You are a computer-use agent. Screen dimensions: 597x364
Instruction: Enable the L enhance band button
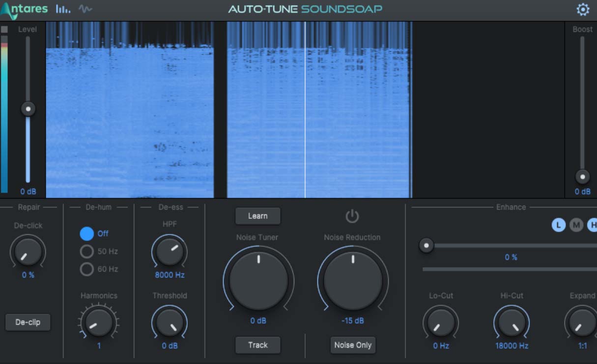click(559, 226)
